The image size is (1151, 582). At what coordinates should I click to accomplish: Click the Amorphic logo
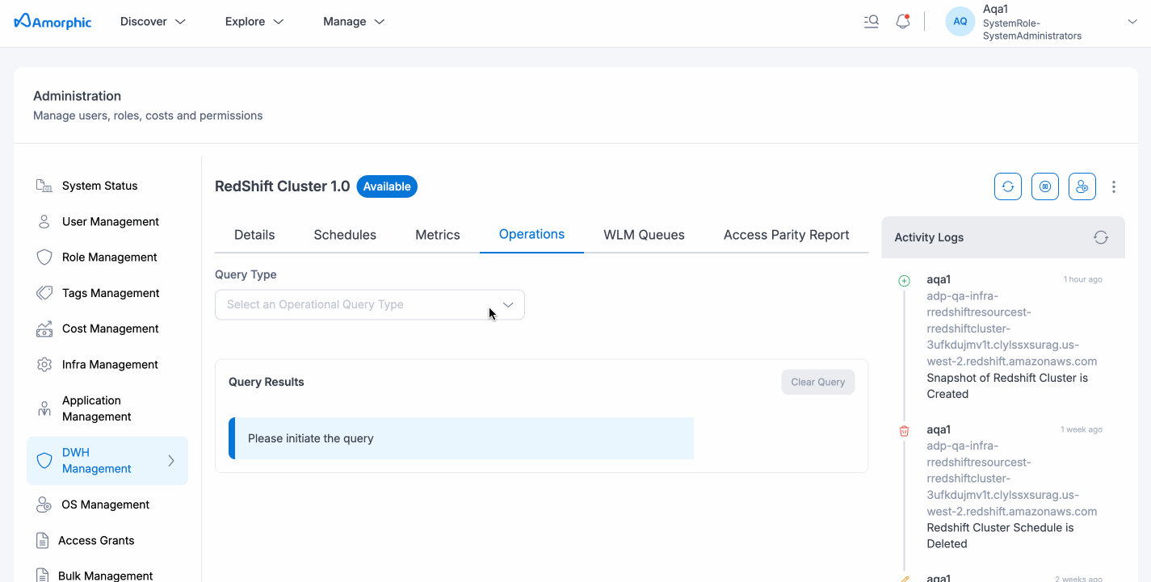(x=53, y=22)
